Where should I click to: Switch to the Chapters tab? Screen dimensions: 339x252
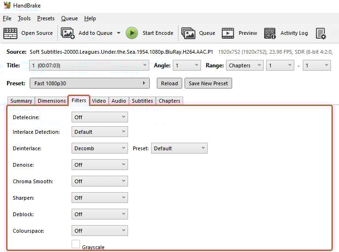169,101
